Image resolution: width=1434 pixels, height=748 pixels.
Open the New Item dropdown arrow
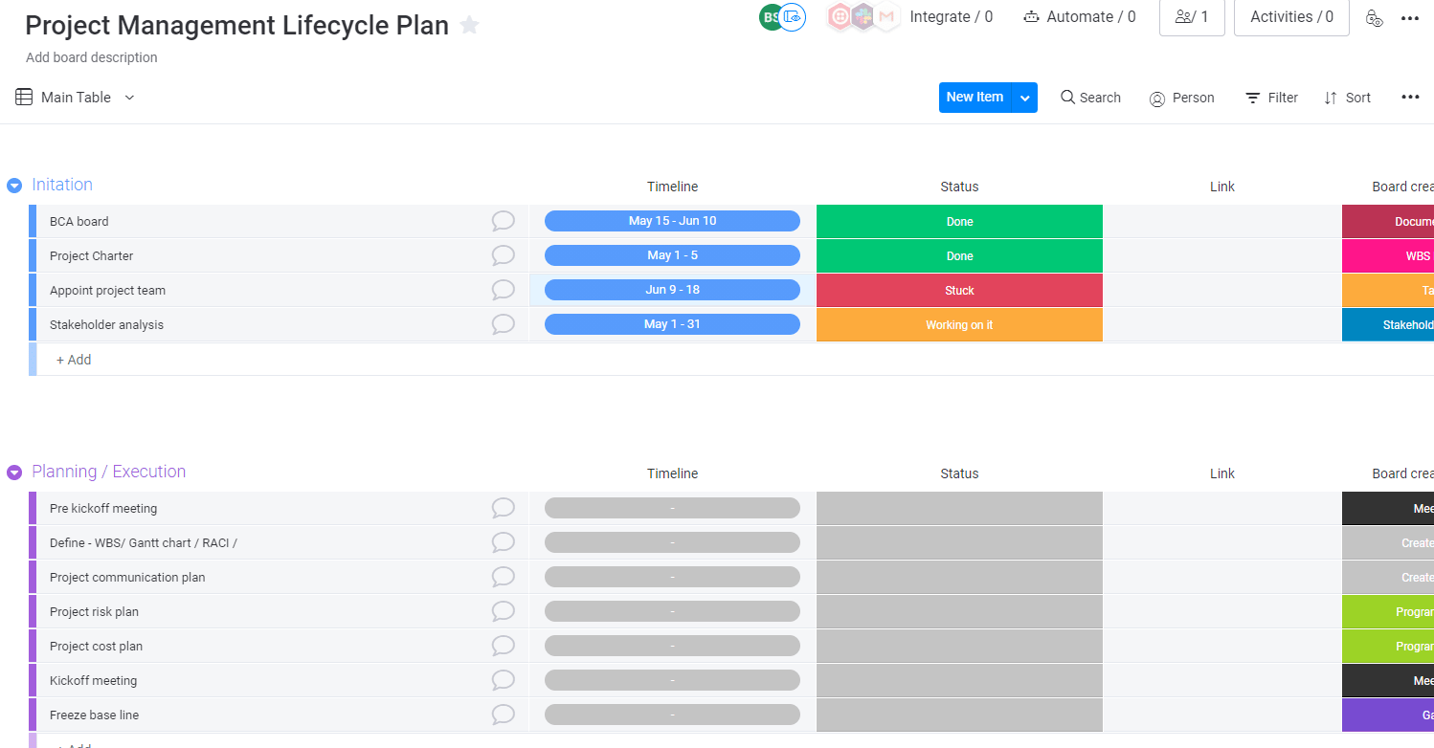coord(1025,98)
